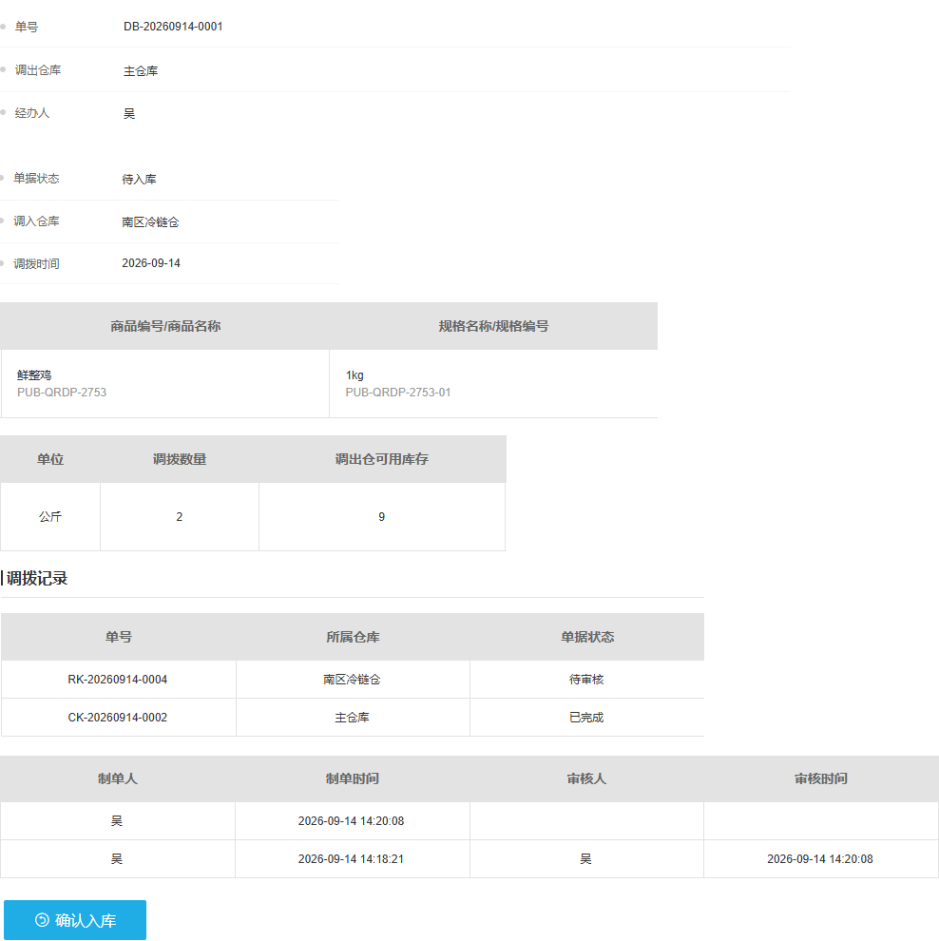Click product code PUB-QRDP-2753
The height and width of the screenshot is (941, 939).
[62, 392]
